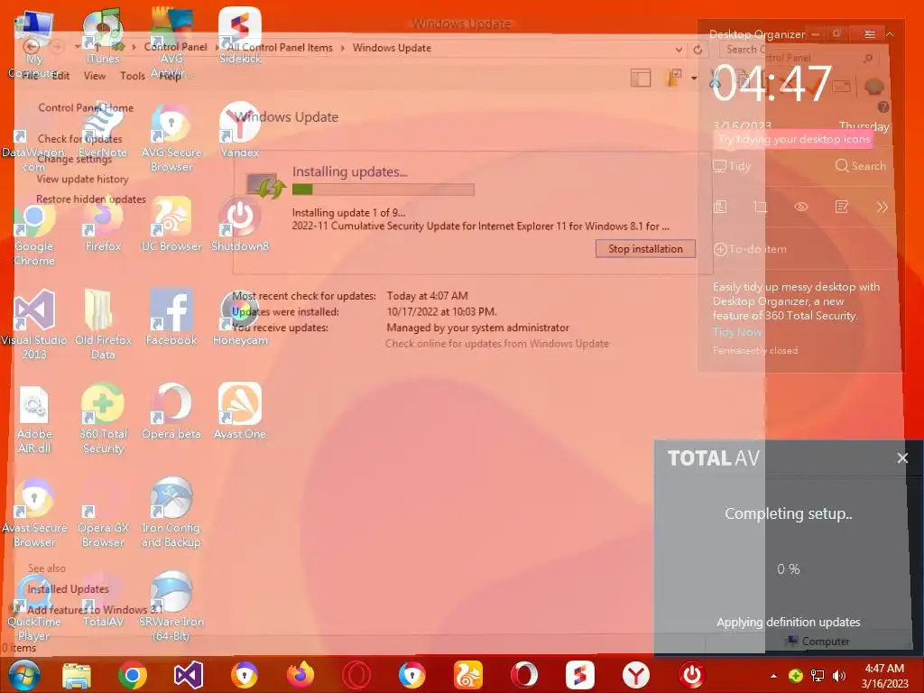Image resolution: width=924 pixels, height=693 pixels.
Task: Expand the All Control Panel Items breadcrumb arrow
Action: [x=342, y=48]
